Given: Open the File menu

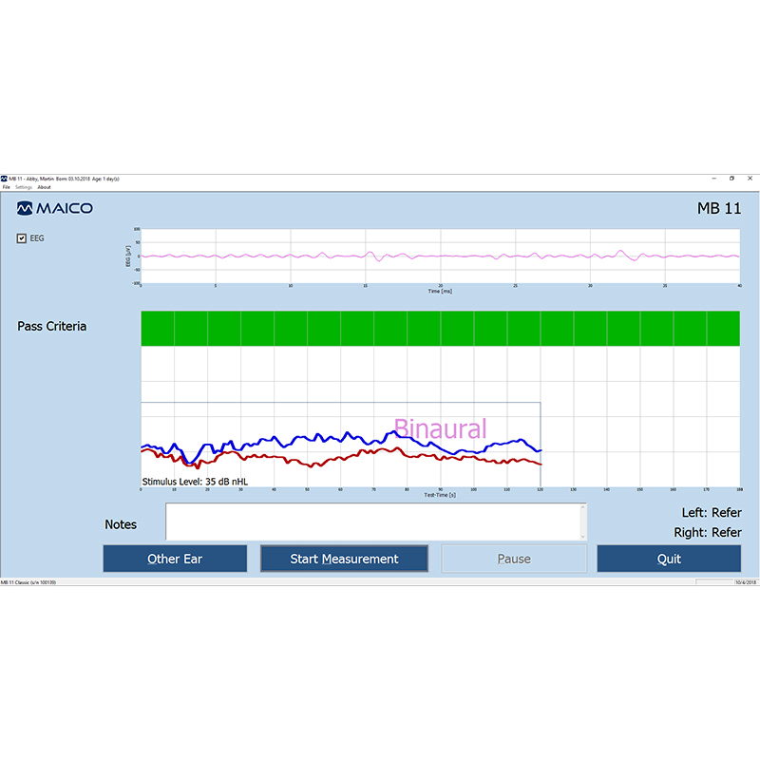Looking at the screenshot, I should [6, 187].
